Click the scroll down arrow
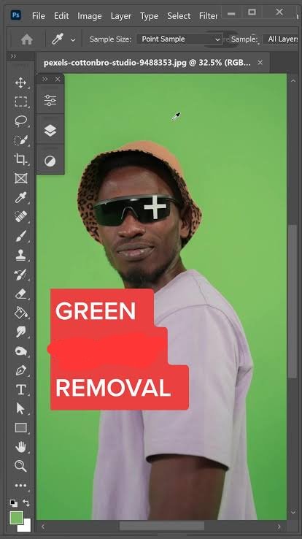302x539 pixels. 293,512
